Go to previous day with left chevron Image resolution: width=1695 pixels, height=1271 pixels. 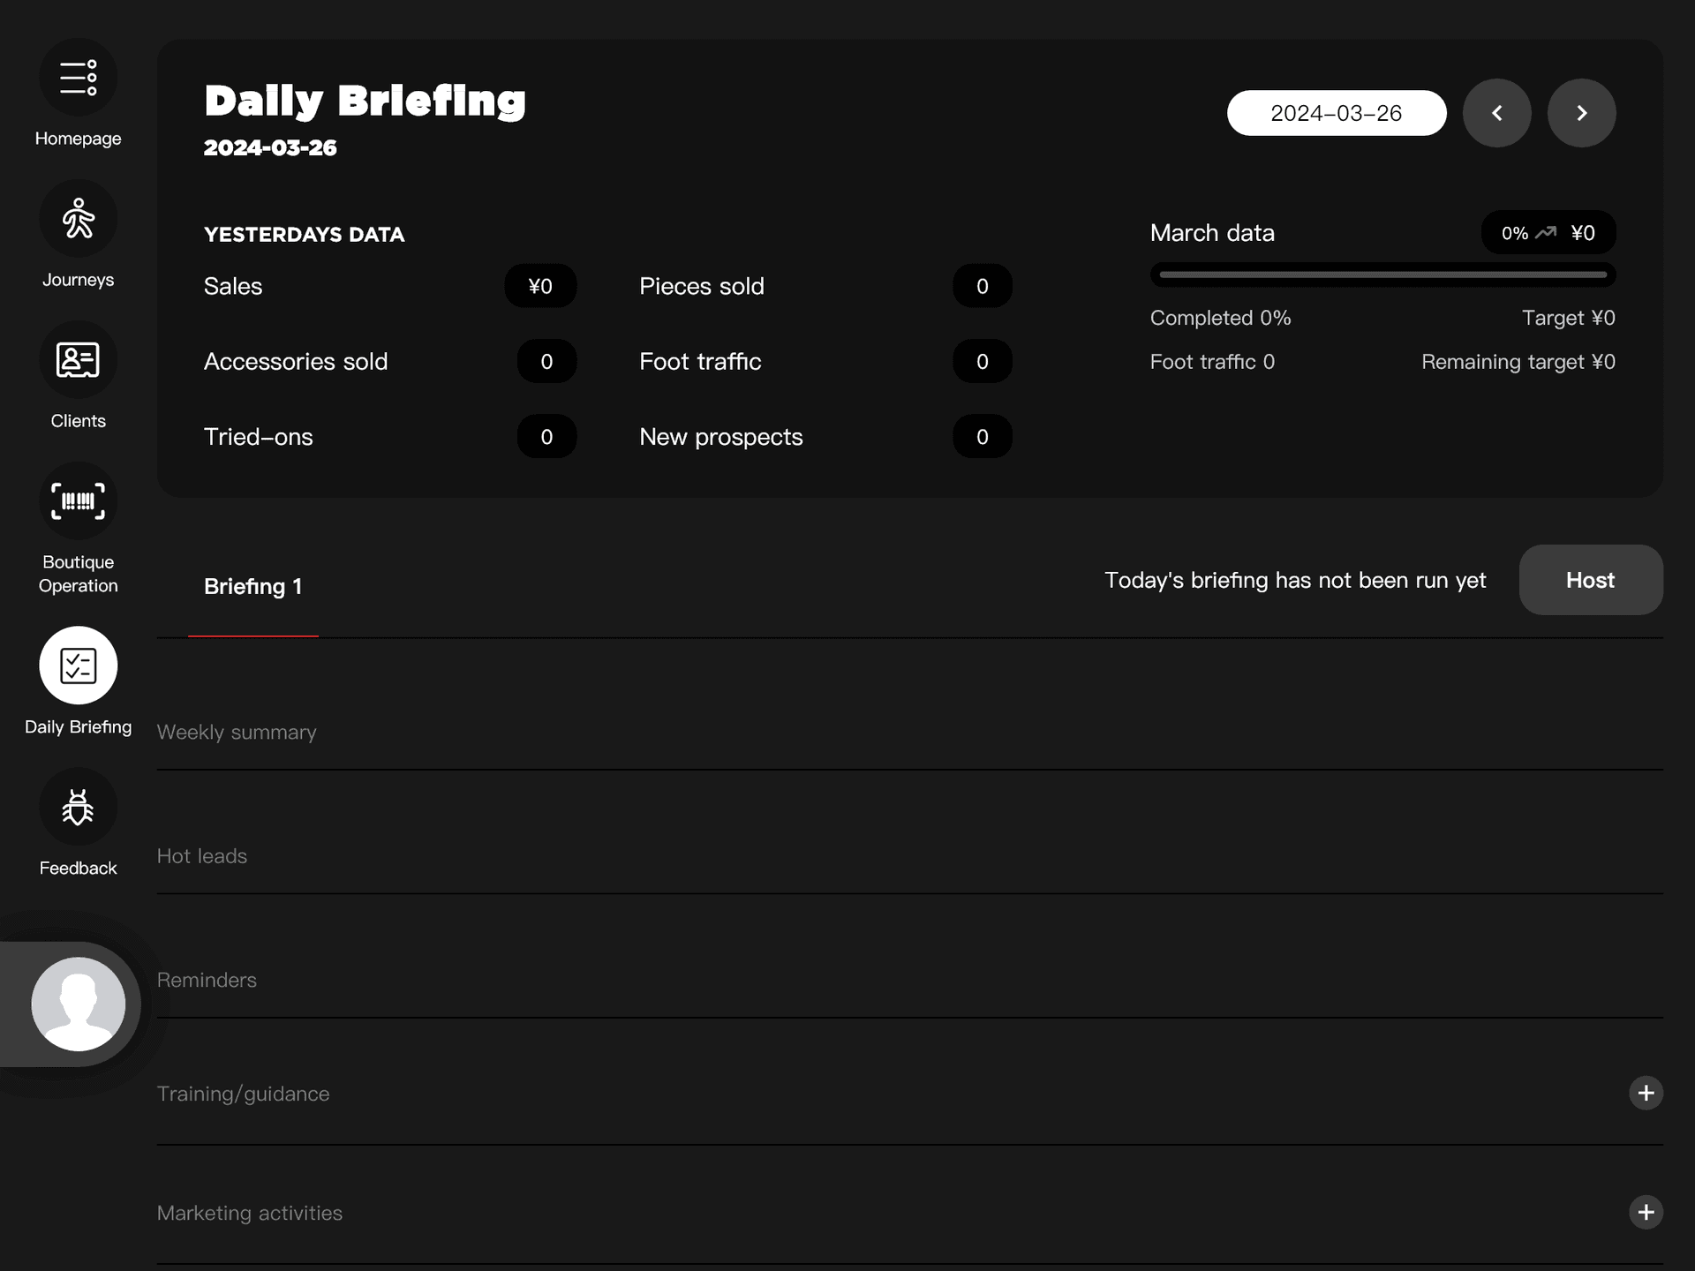pyautogui.click(x=1496, y=113)
